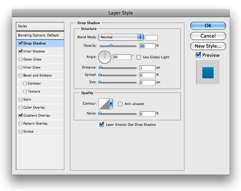The height and width of the screenshot is (191, 241).
Task: Turn on Anti-aliased checkbox
Action: (x=120, y=104)
